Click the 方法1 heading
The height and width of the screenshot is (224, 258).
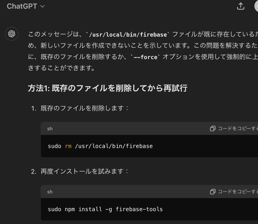(108, 88)
